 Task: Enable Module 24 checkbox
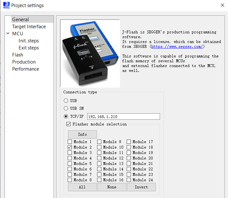pyautogui.click(x=129, y=180)
